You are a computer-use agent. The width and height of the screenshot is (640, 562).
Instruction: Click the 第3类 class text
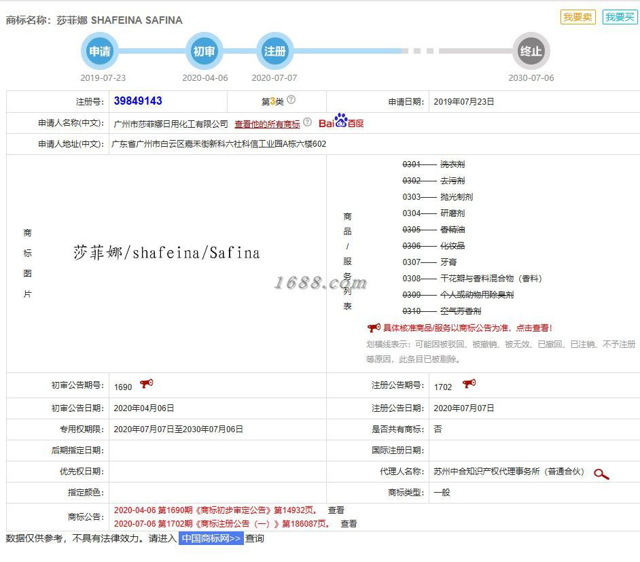tap(272, 101)
